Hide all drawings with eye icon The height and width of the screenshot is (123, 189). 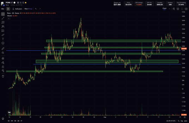point(3,71)
